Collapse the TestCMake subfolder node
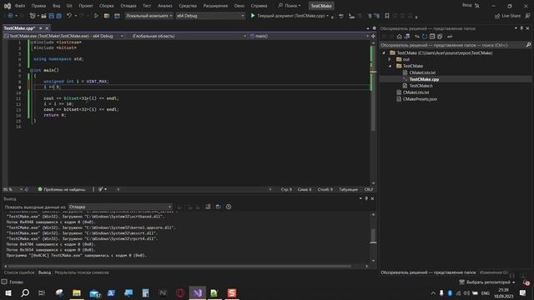Image resolution: width=534 pixels, height=300 pixels. 390,66
